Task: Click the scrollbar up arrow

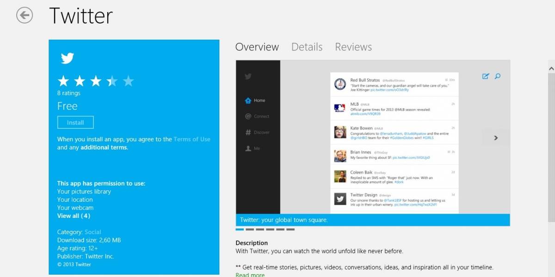Action: (551, 68)
